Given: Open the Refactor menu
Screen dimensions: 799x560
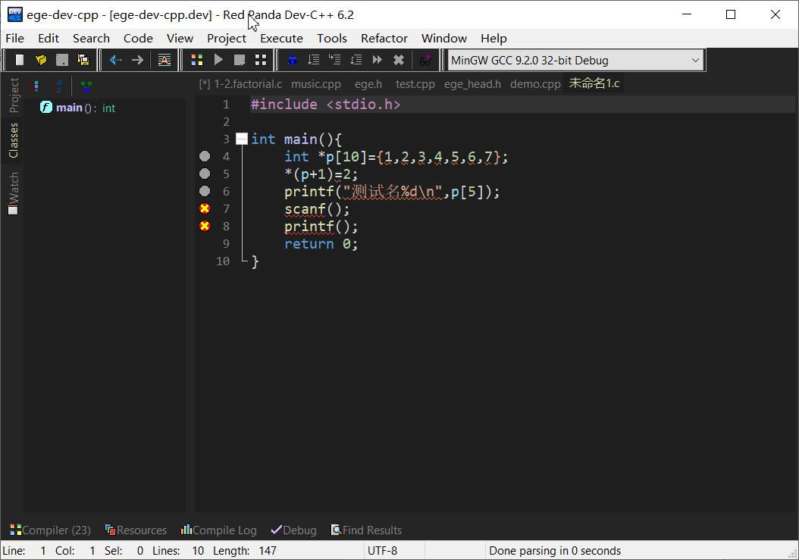Looking at the screenshot, I should (x=384, y=38).
